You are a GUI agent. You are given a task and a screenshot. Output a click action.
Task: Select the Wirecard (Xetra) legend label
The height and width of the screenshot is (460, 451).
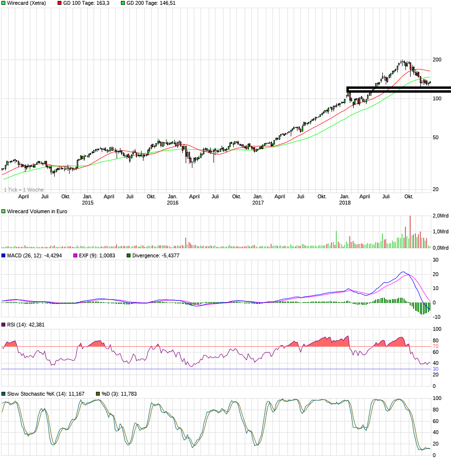pyautogui.click(x=26, y=3)
